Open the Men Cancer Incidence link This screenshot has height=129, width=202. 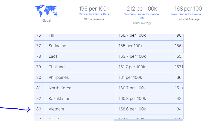click(x=186, y=14)
